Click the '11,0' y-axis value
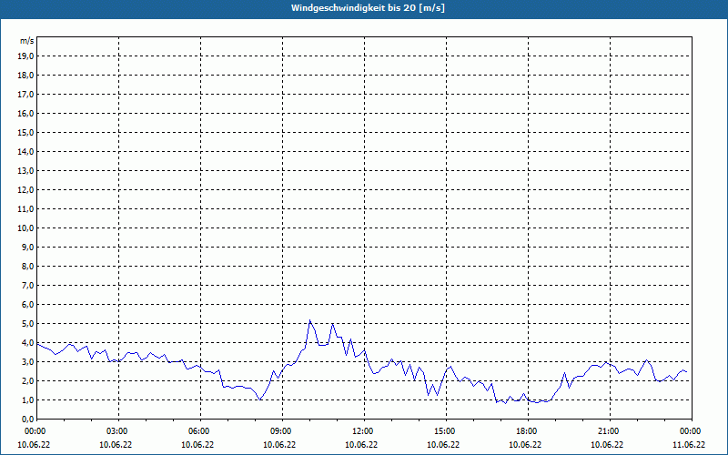The image size is (728, 455). pyautogui.click(x=25, y=209)
